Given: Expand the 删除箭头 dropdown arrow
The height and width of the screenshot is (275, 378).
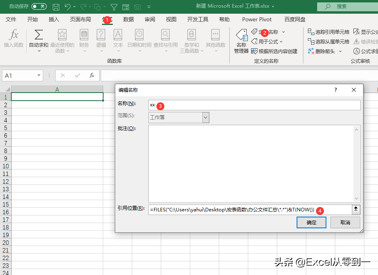Looking at the screenshot, I should point(341,51).
